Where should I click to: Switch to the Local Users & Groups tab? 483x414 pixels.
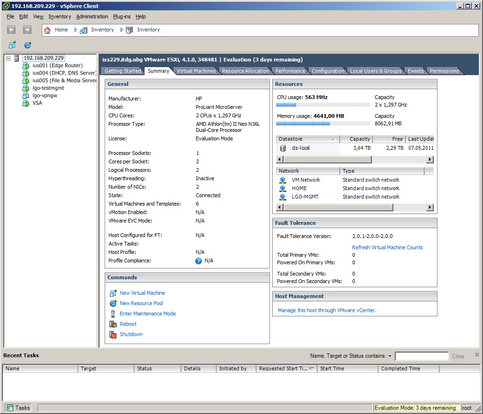[376, 71]
